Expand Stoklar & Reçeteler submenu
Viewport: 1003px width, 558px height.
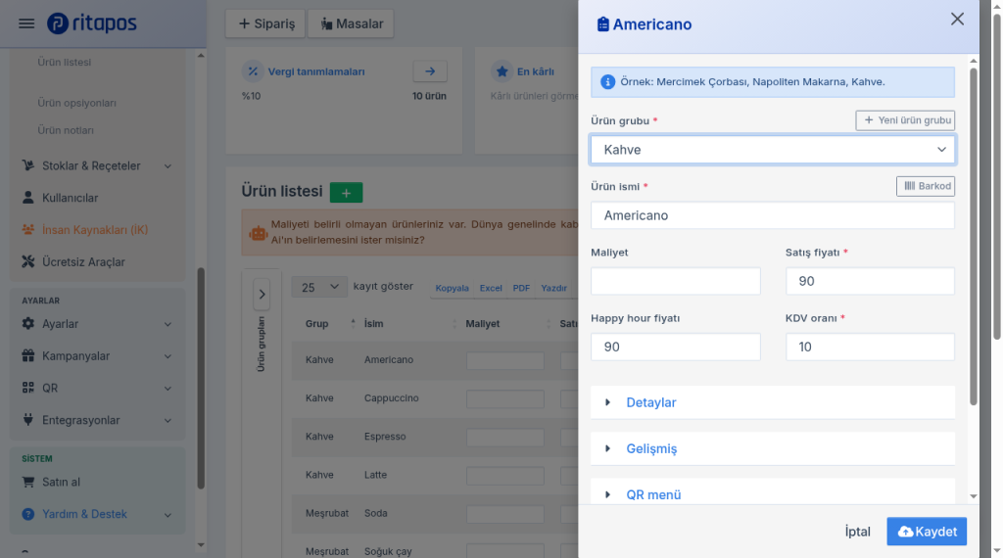(x=167, y=166)
